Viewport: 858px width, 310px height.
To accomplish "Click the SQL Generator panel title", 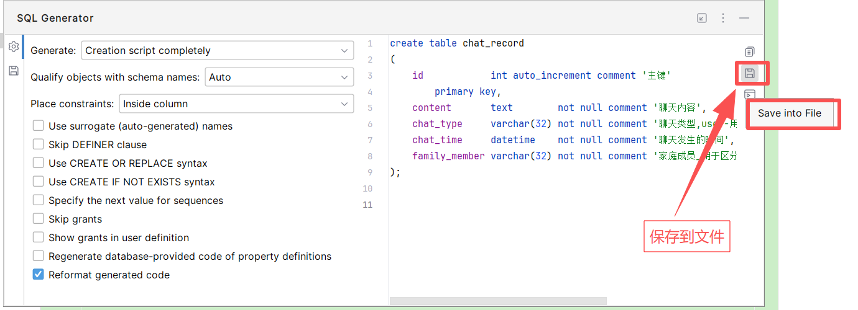I will 55,19.
